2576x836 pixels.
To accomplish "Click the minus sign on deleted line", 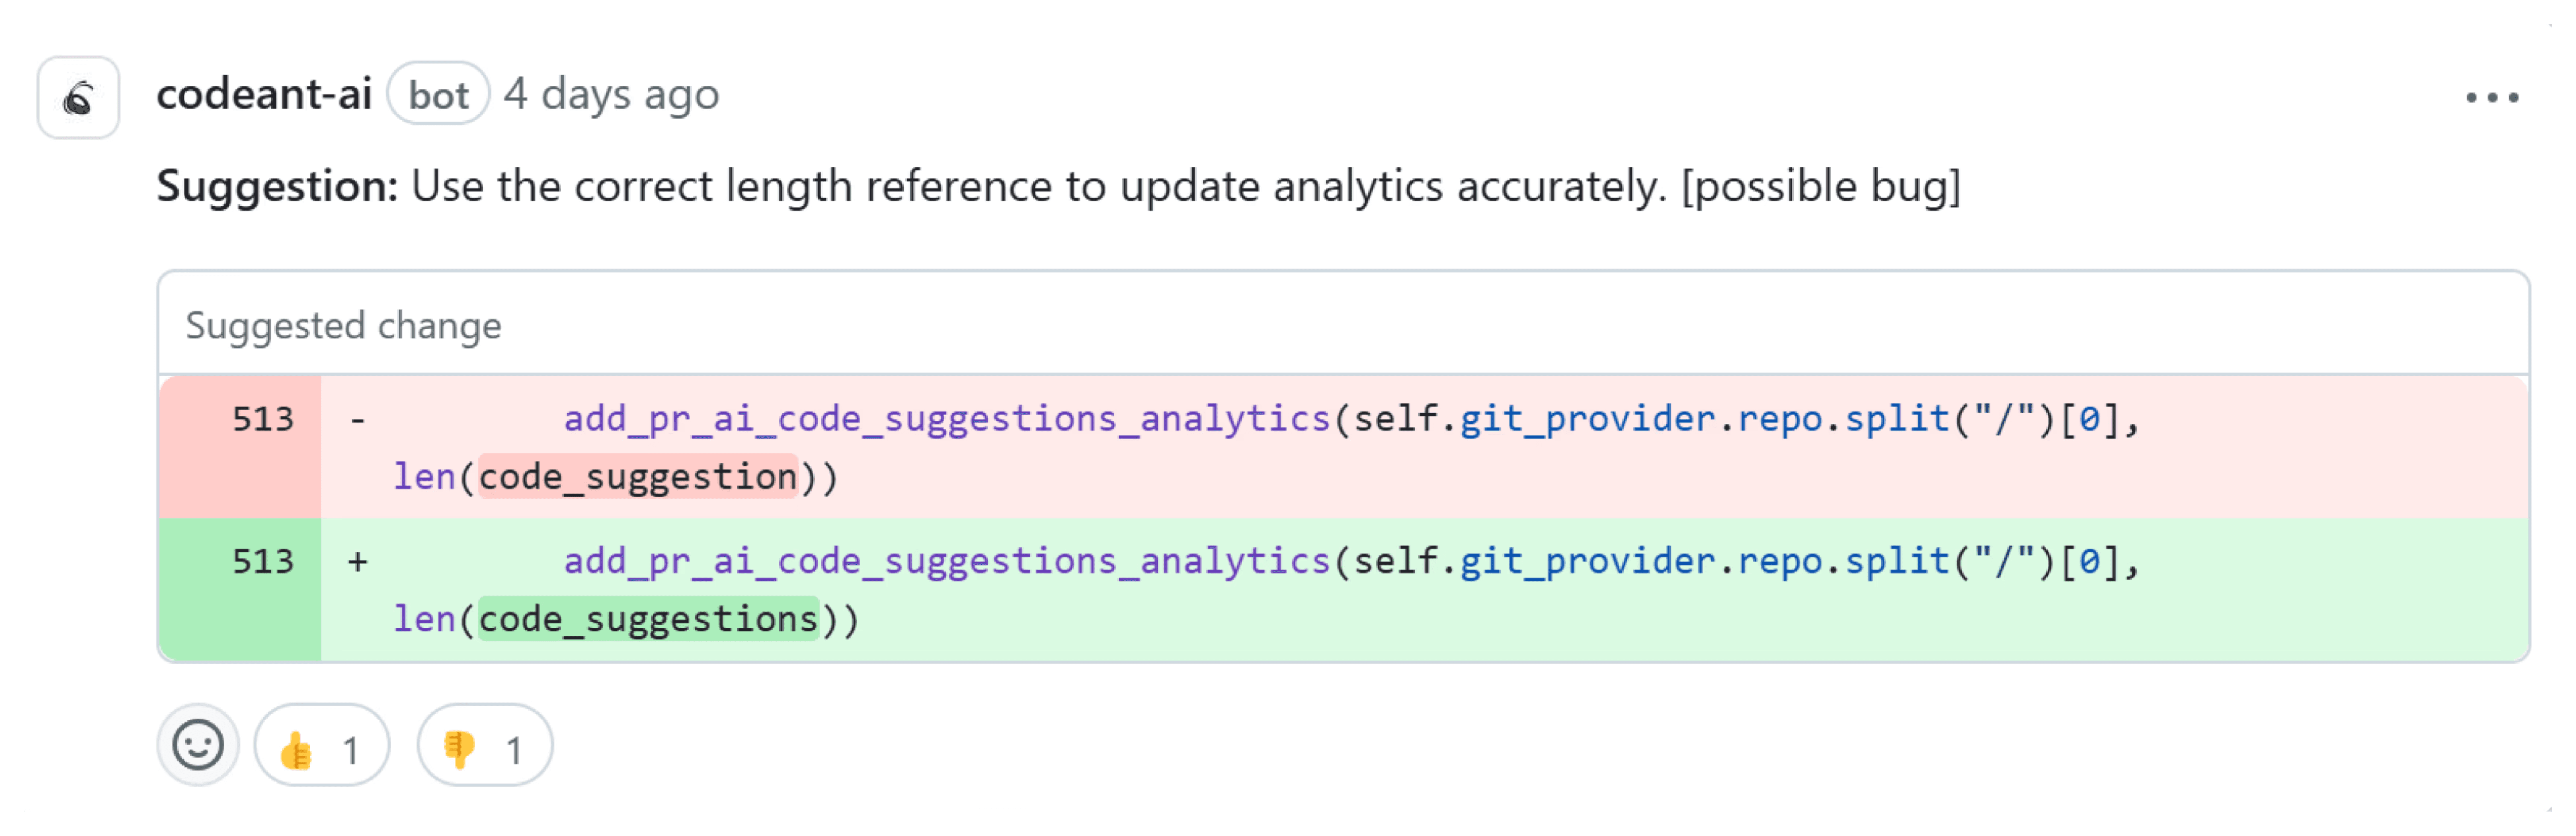I will [357, 419].
